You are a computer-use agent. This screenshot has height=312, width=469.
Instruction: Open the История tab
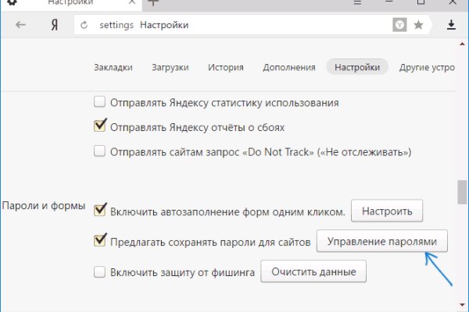[226, 67]
